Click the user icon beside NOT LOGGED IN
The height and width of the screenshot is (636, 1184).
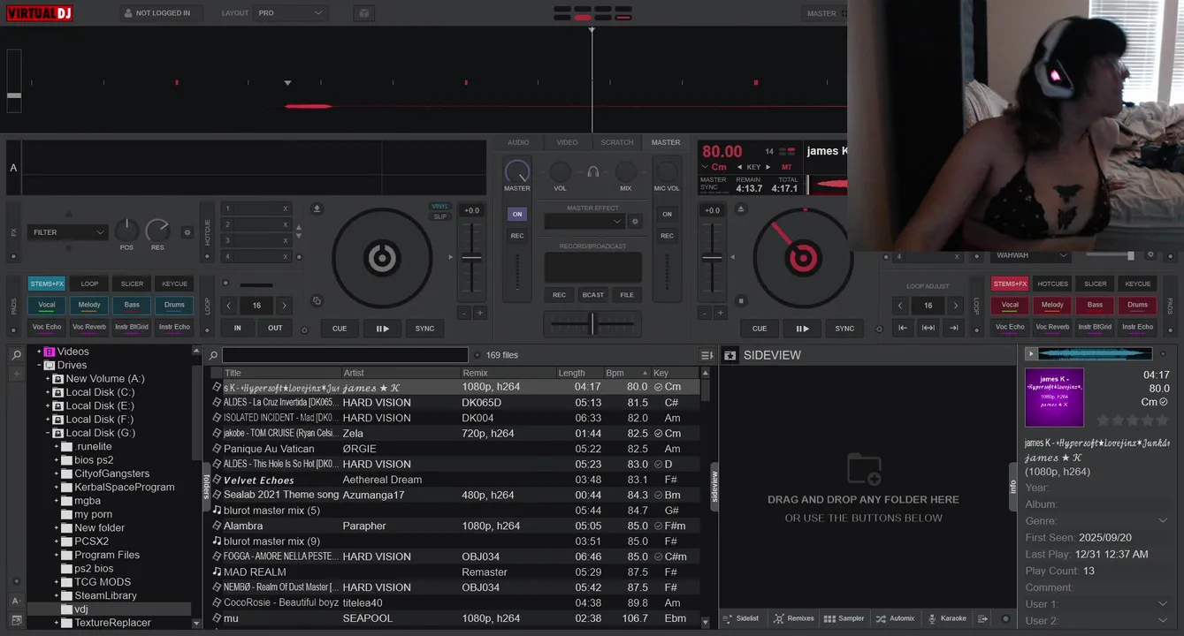click(x=128, y=13)
